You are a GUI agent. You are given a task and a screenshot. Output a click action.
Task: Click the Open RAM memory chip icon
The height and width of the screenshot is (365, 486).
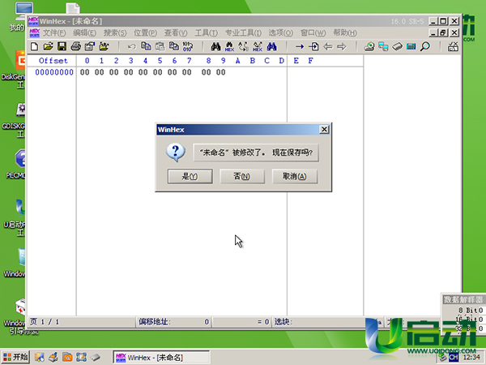(398, 47)
